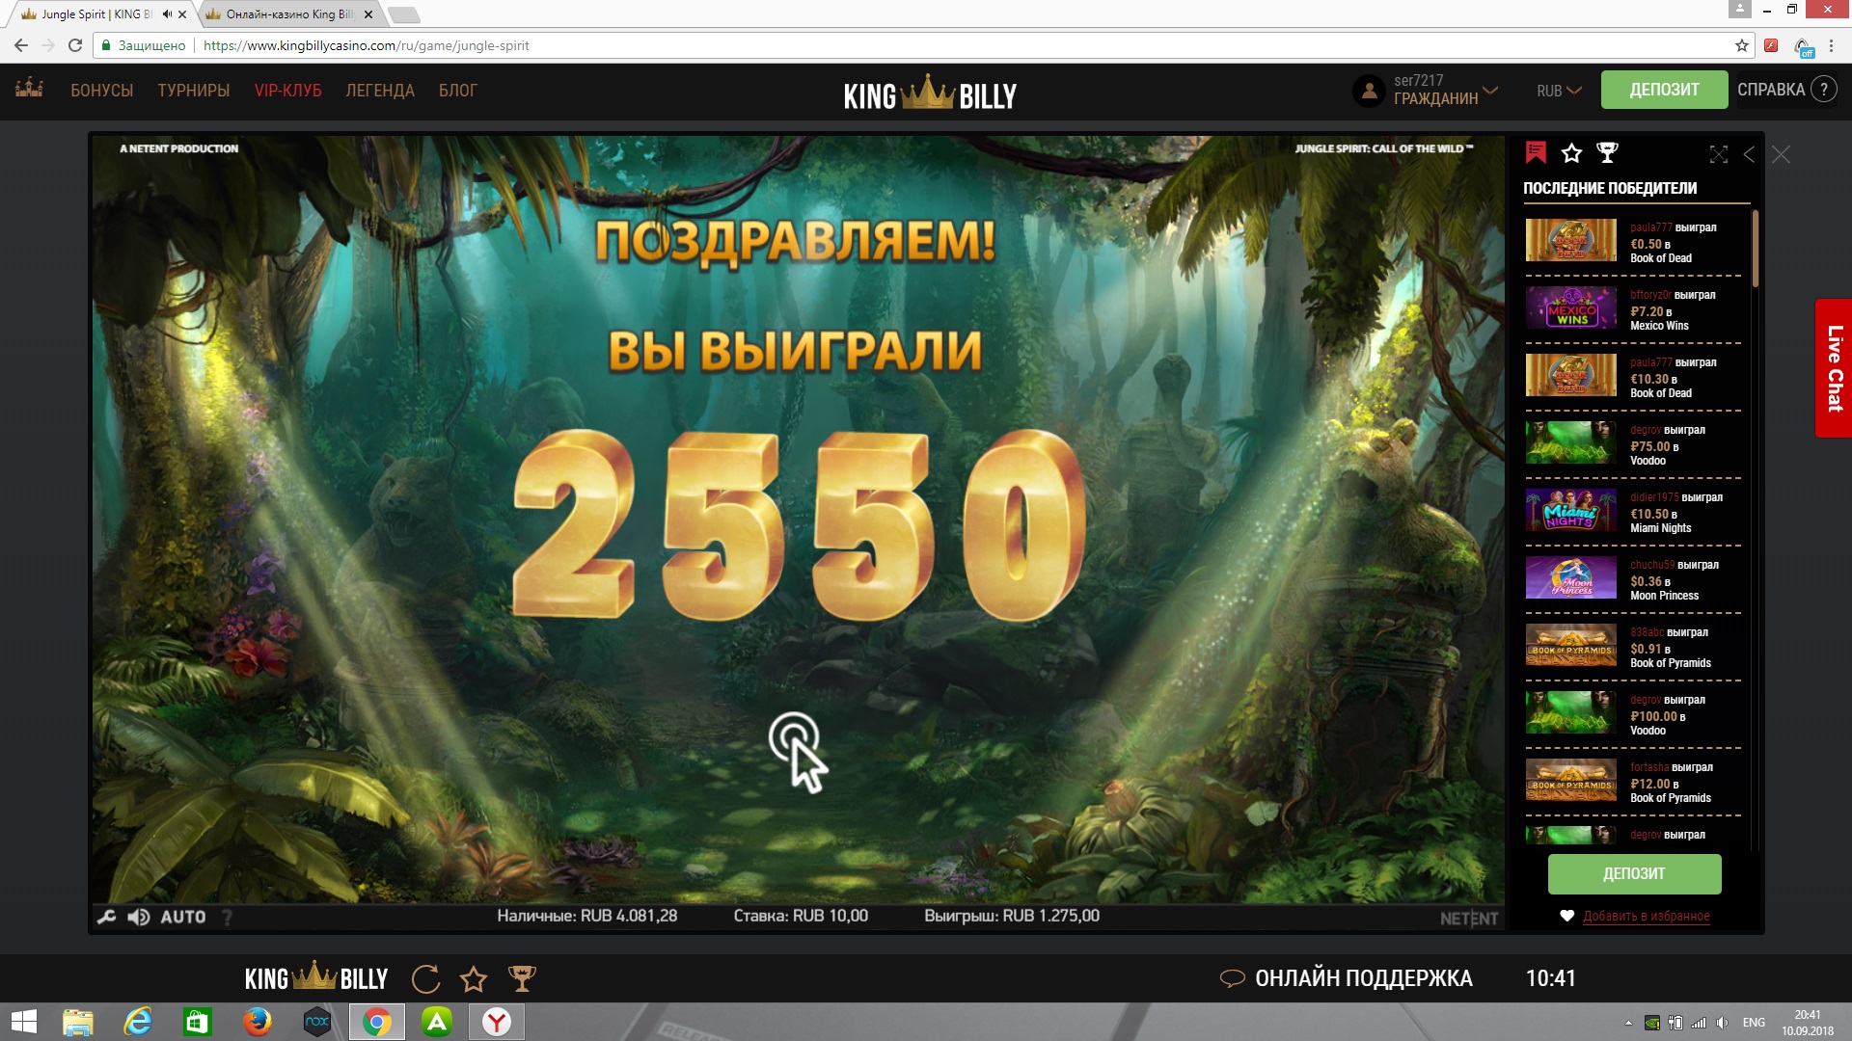Click the user avatar icon for ser7217

[1369, 91]
